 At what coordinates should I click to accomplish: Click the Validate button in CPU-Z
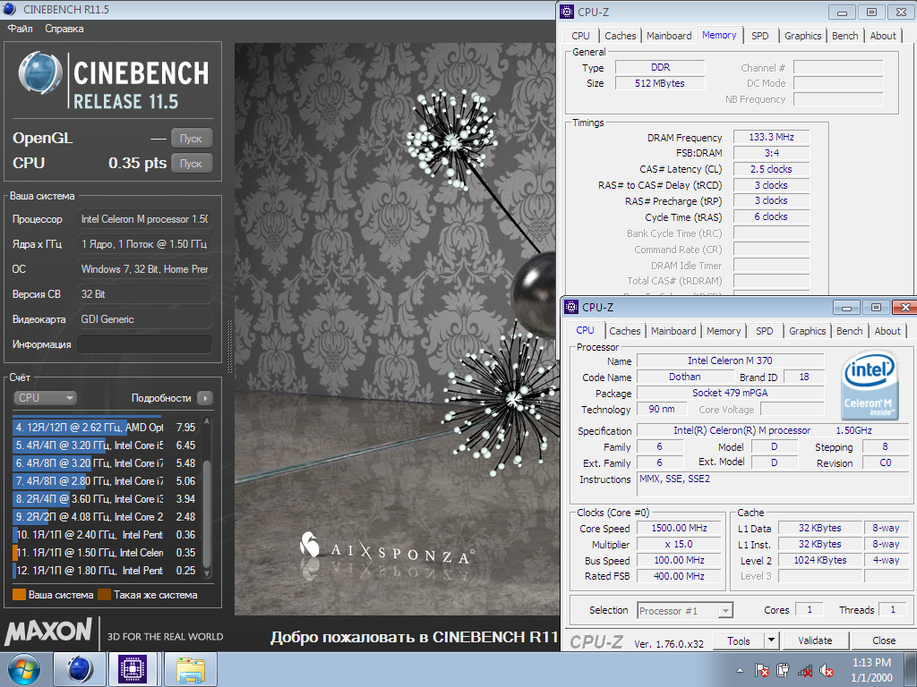click(815, 640)
